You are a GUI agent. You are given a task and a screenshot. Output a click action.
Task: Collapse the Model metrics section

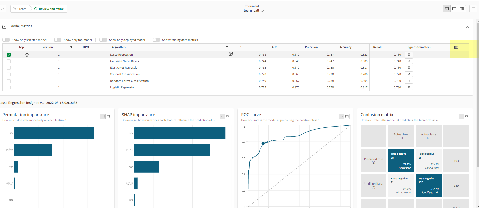point(467,27)
